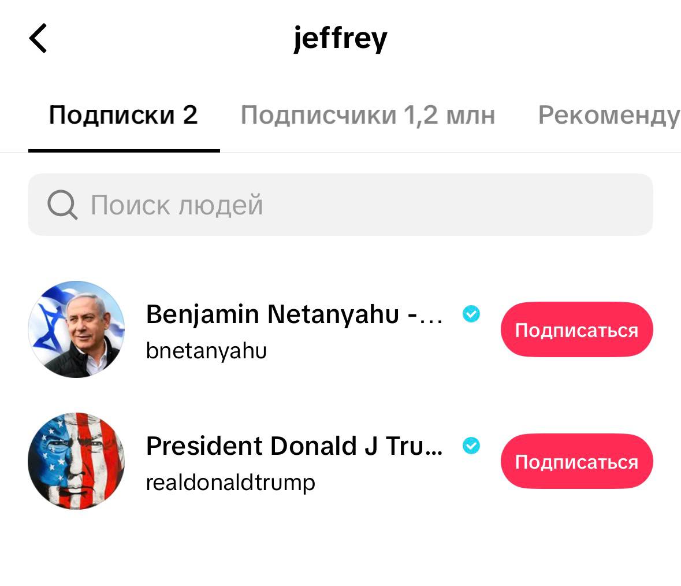This screenshot has width=681, height=586.
Task: Open the Benjamin Netanyahu display name
Action: [x=271, y=314]
